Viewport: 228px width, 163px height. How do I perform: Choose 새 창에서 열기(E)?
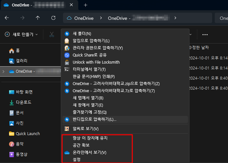tap(125, 105)
